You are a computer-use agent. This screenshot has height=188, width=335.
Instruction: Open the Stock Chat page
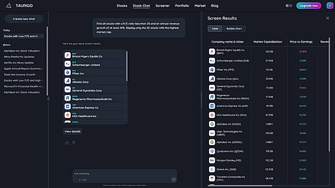tap(141, 6)
